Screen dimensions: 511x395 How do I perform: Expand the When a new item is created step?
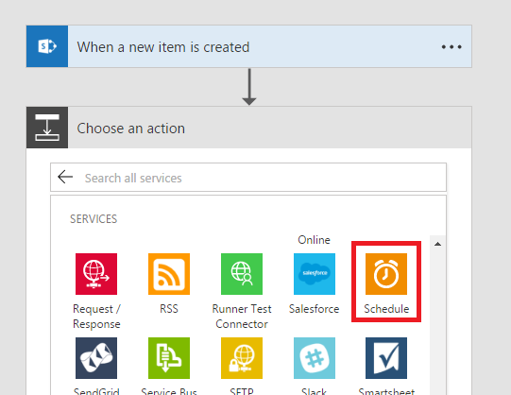point(249,46)
